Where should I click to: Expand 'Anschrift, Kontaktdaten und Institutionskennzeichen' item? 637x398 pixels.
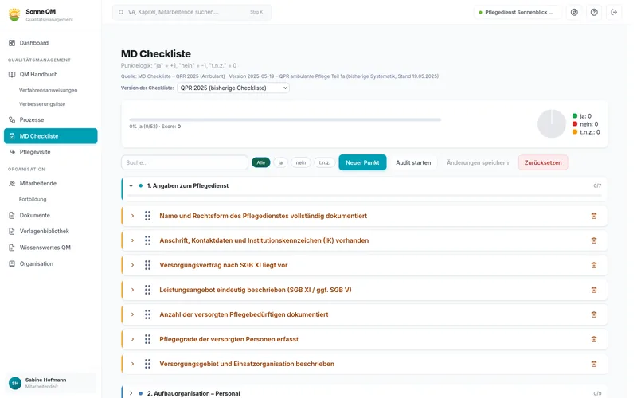(132, 240)
